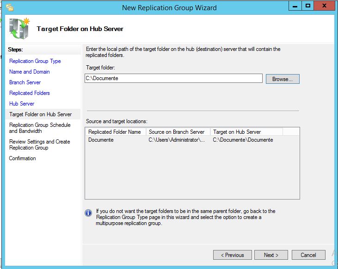Return to the Previous wizard page
The height and width of the screenshot is (269, 338).
232,255
